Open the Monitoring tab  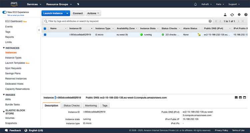(91, 105)
